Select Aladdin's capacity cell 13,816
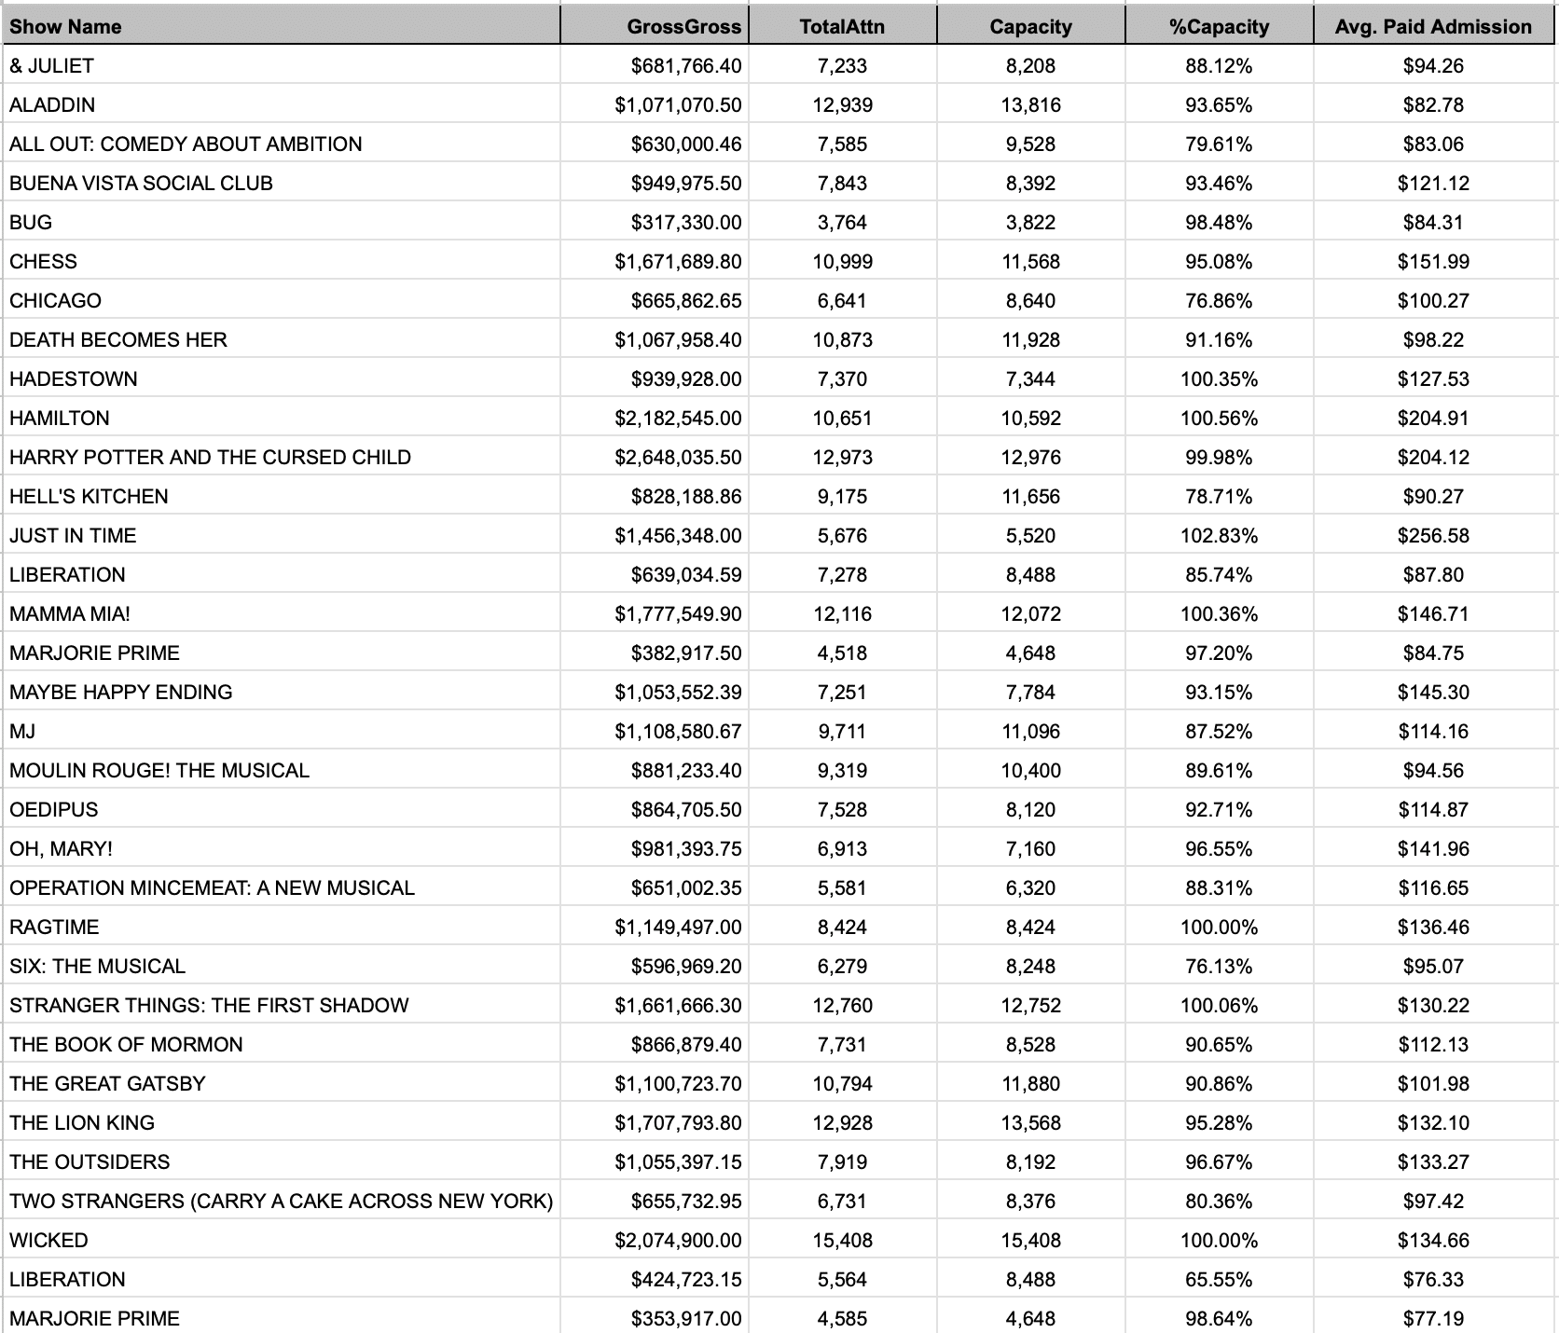The image size is (1559, 1333). click(1030, 104)
